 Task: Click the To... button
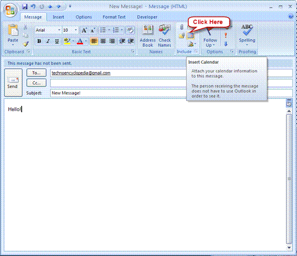tap(37, 73)
